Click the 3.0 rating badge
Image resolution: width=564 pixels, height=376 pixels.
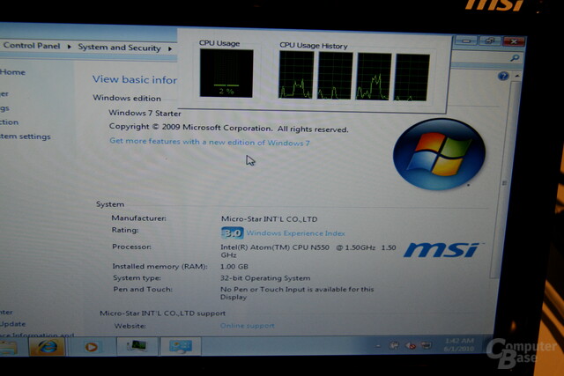pos(232,233)
